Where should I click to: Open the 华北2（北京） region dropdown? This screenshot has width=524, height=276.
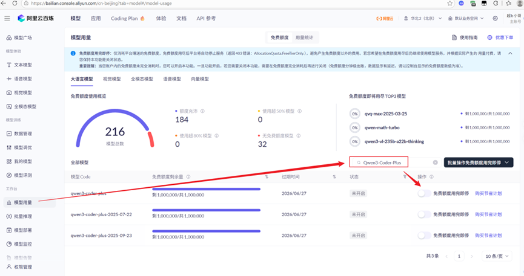point(423,18)
